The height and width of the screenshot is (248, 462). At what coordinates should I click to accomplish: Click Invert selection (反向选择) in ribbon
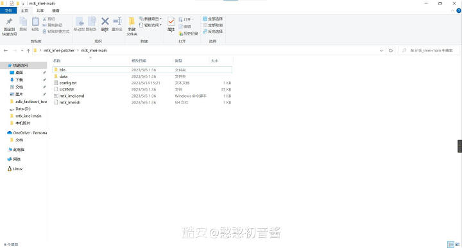click(x=212, y=31)
